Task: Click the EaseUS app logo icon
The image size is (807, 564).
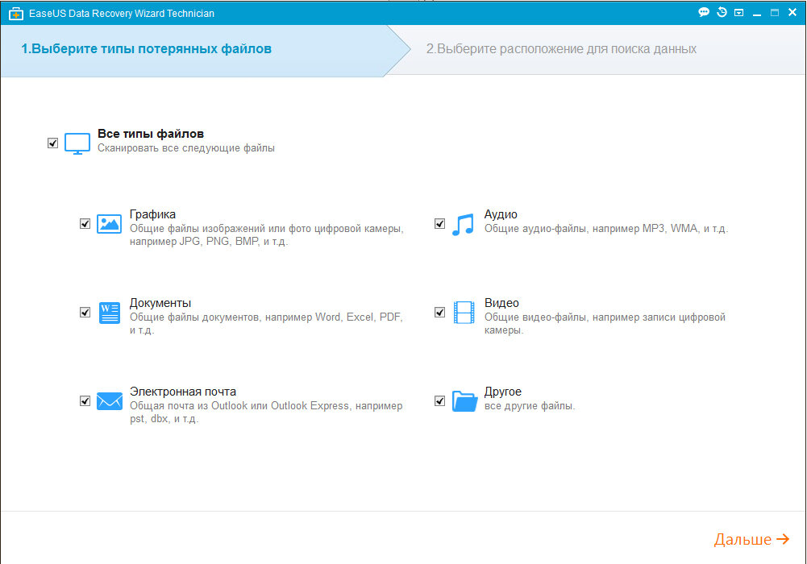Action: 16,14
